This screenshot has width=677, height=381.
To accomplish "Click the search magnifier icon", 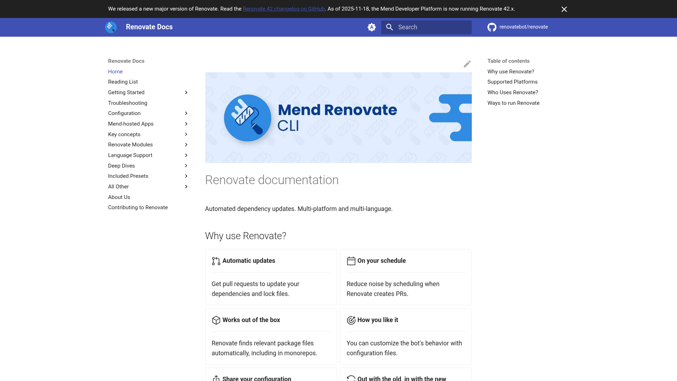I will pyautogui.click(x=390, y=27).
